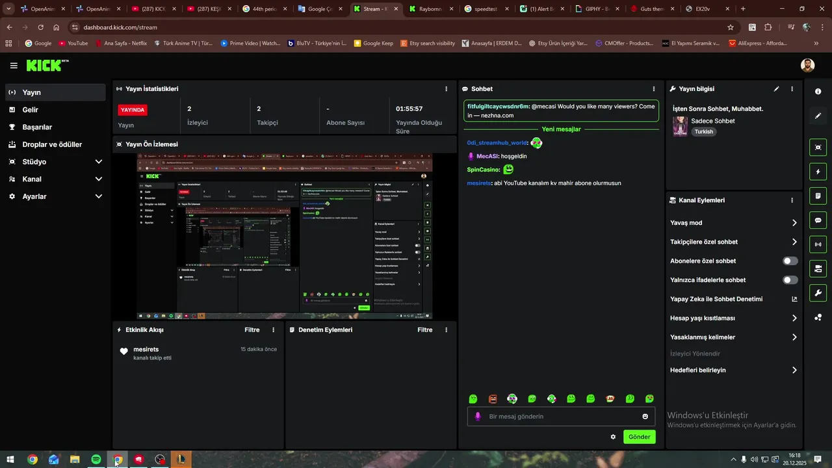Open Hesap yaşı kısıtlaması options arrow
832x468 pixels.
tap(794, 318)
